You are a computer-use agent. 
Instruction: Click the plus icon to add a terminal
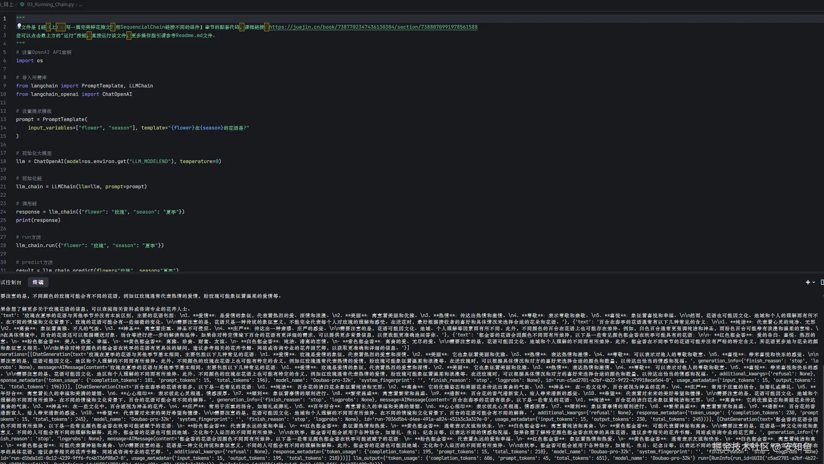point(808,282)
